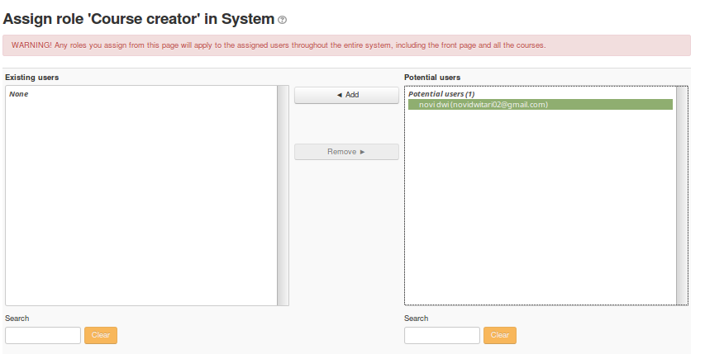Open help icon beside the Course creator heading
724x354 pixels.
pos(283,19)
